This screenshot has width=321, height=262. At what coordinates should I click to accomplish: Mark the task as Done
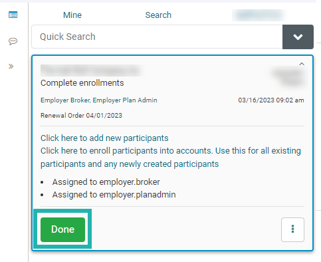coord(62,229)
